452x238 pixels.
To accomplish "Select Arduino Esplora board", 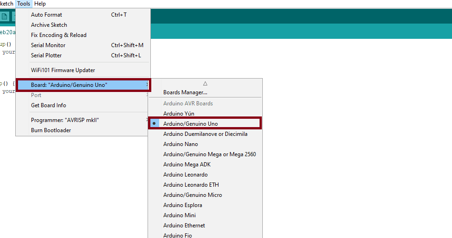I will point(205,205).
